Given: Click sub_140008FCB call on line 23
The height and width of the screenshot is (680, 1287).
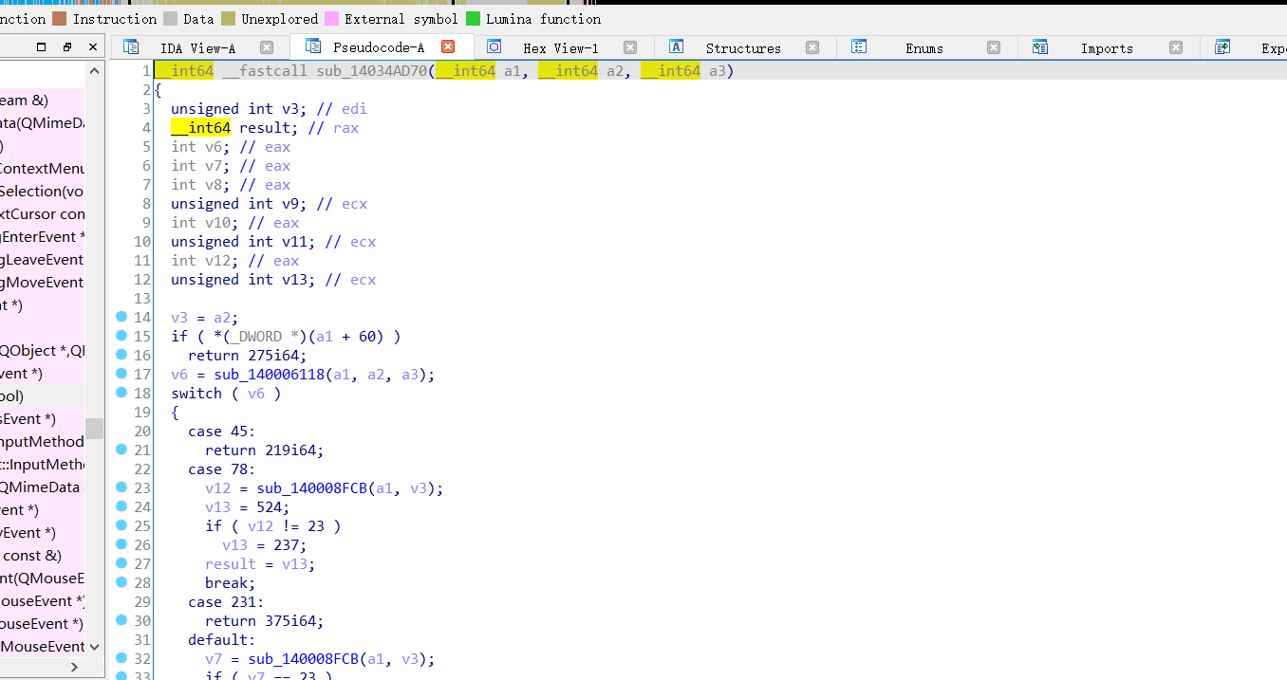Looking at the screenshot, I should click(x=311, y=488).
